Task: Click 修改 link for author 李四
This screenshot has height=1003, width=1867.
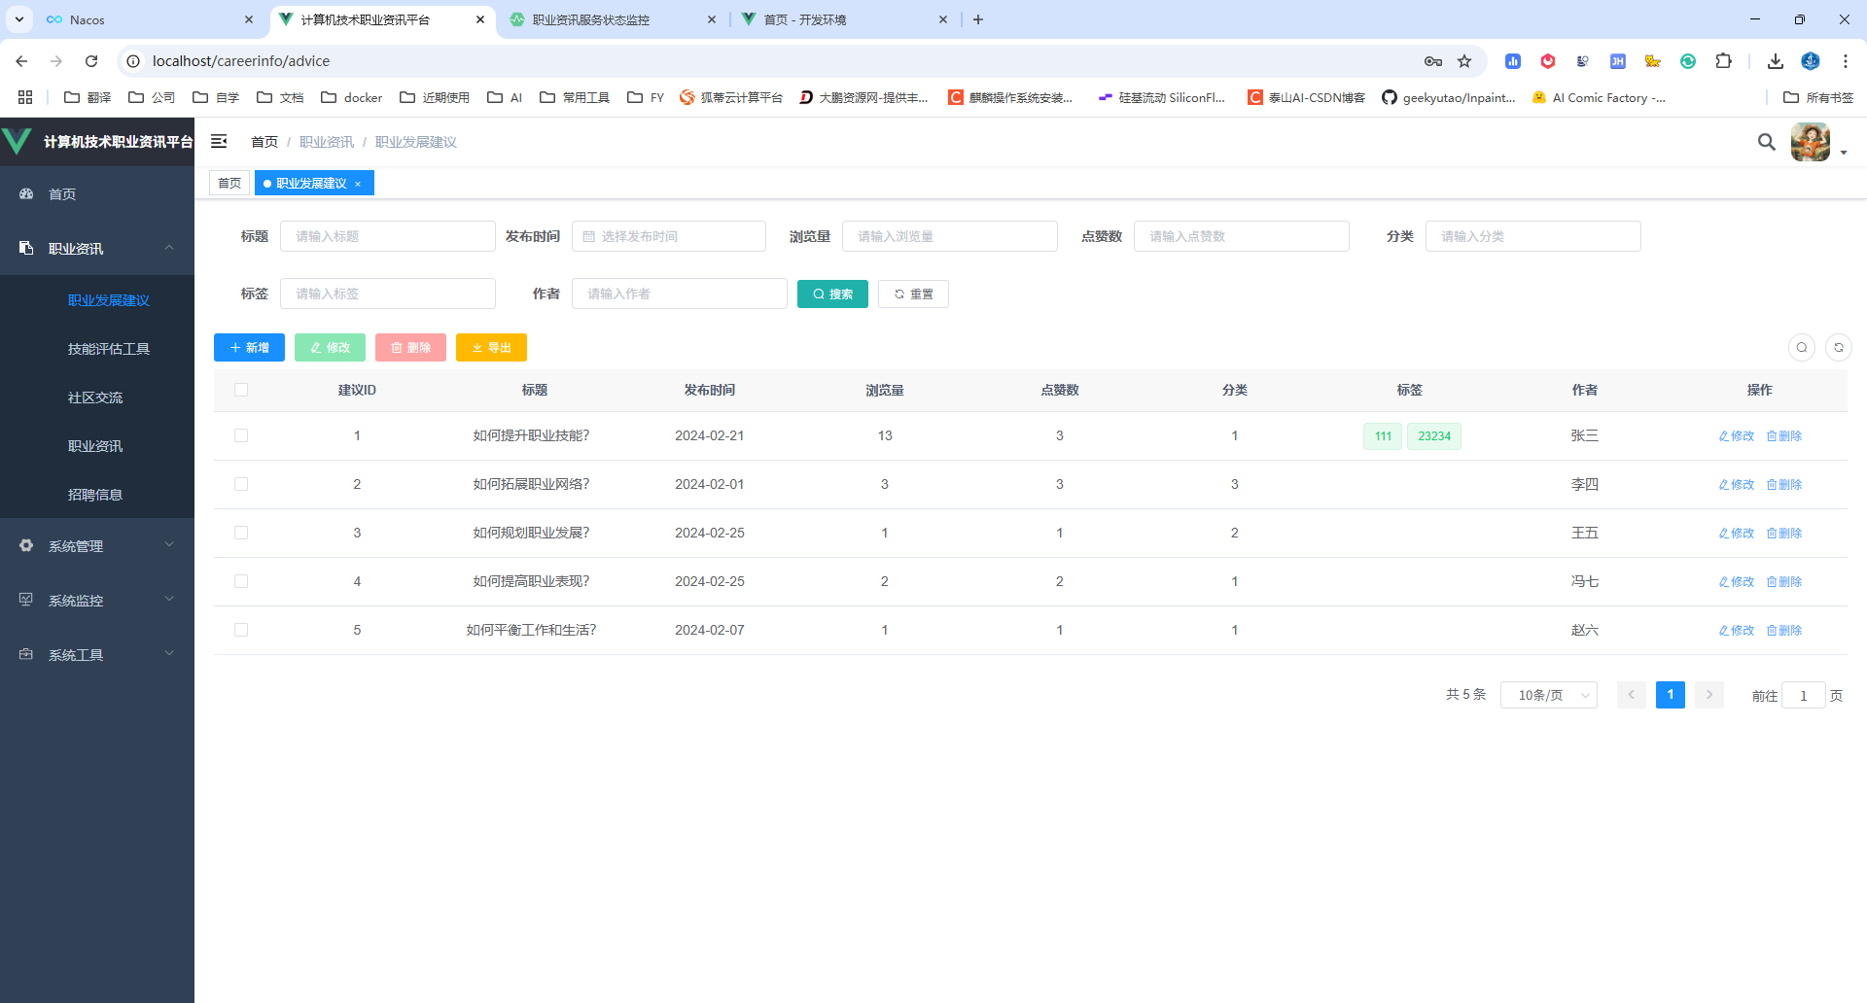Action: [x=1737, y=484]
